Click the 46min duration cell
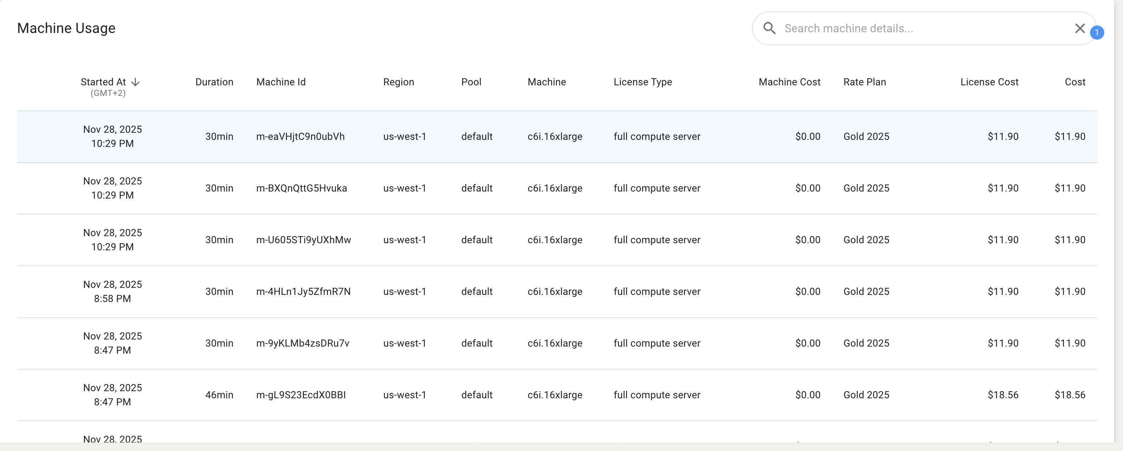The width and height of the screenshot is (1123, 451). [219, 395]
